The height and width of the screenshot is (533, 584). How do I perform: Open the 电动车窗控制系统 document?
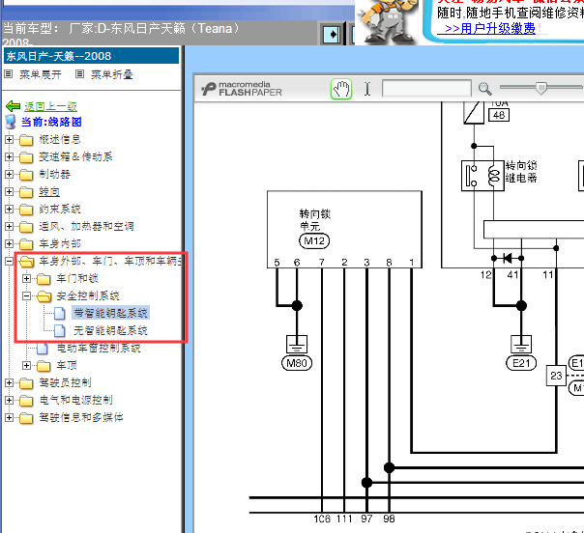(99, 349)
